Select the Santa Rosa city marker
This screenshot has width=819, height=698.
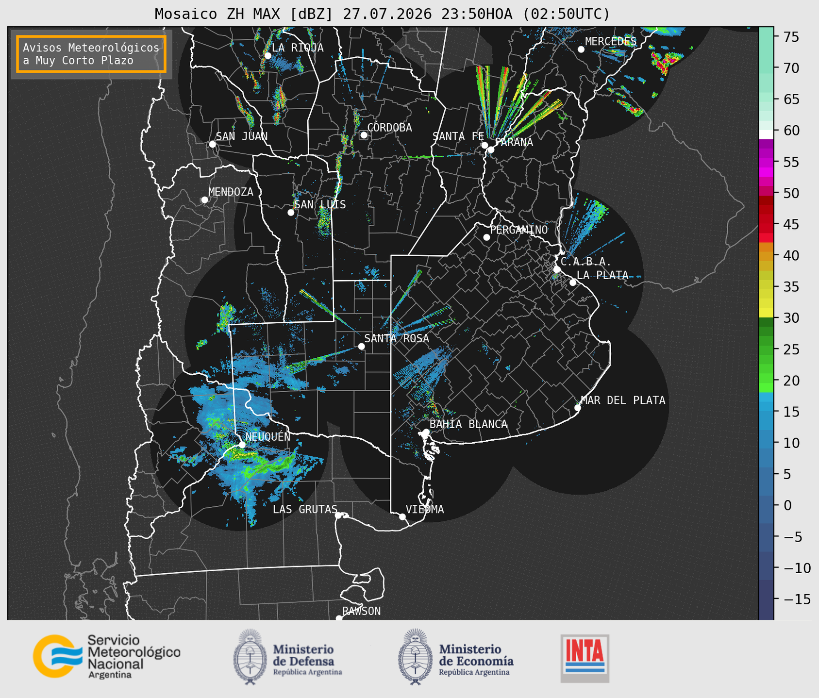pyautogui.click(x=361, y=346)
